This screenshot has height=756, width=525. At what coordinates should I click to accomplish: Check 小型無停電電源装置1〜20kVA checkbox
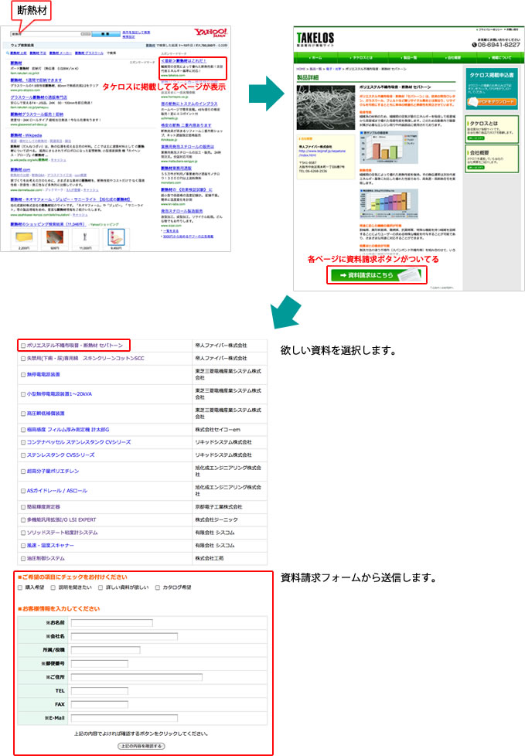22,394
